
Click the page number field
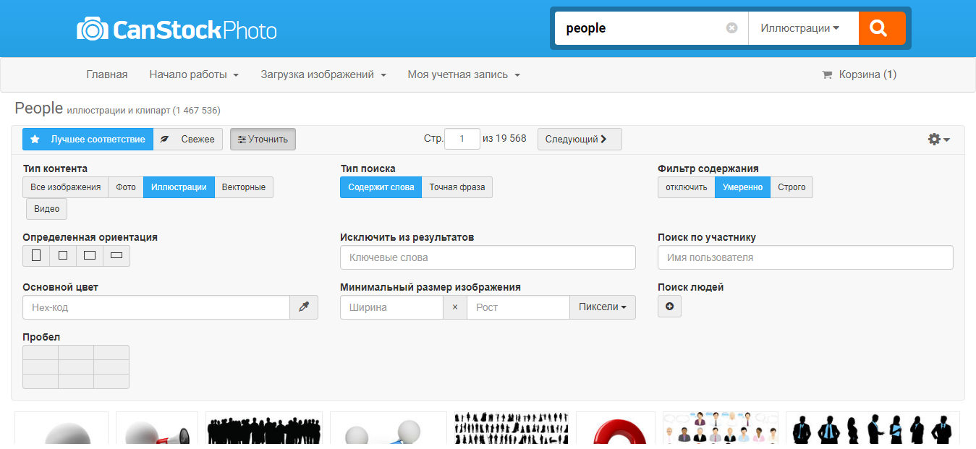[462, 139]
